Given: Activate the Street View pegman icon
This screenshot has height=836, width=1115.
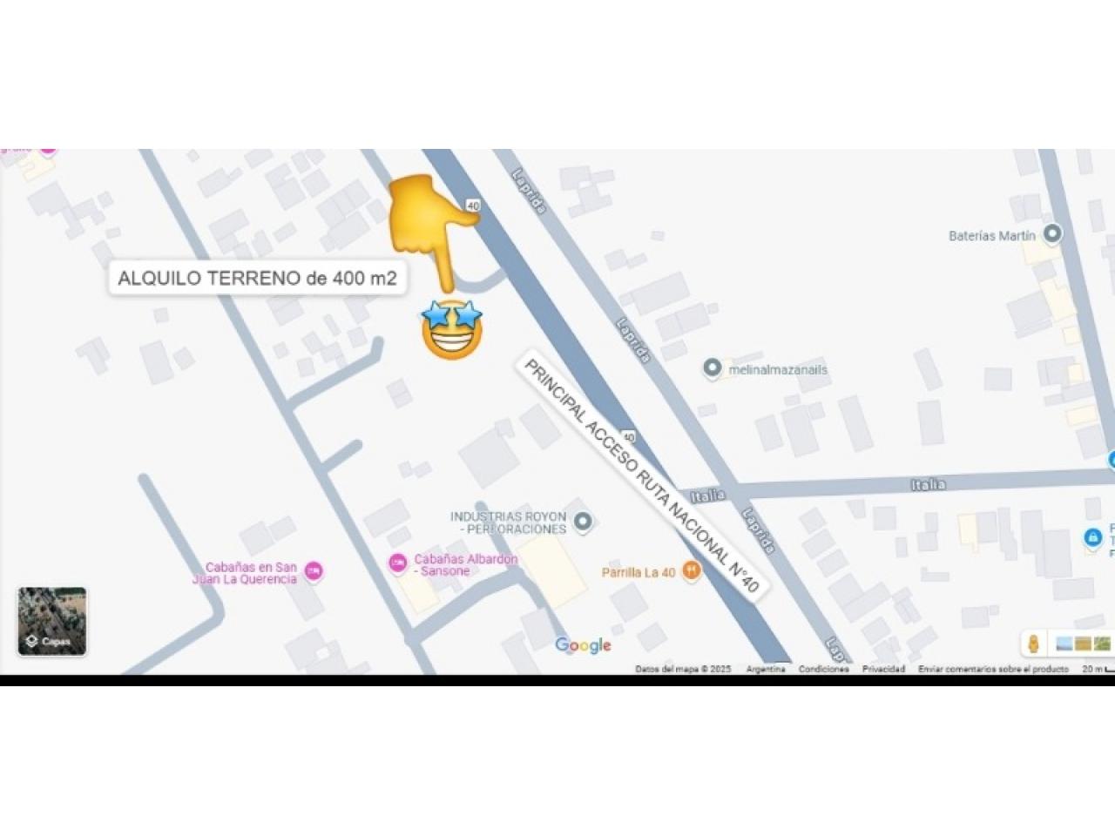Looking at the screenshot, I should tap(1033, 644).
